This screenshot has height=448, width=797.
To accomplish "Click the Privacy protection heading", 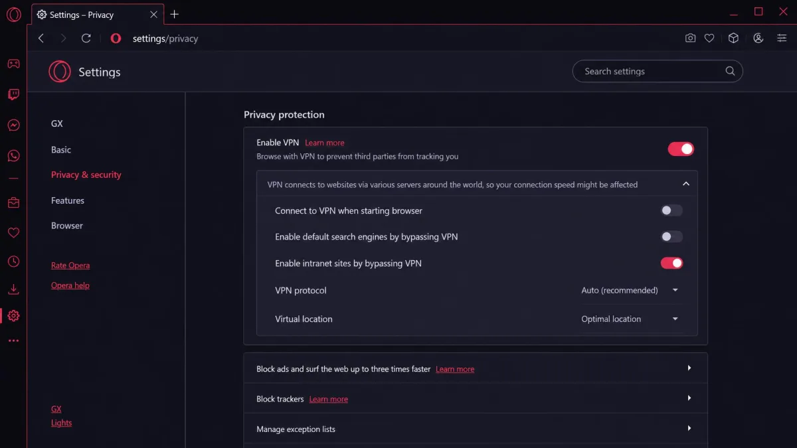I will coord(284,115).
